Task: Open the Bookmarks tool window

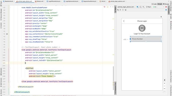Action: pos(1,72)
